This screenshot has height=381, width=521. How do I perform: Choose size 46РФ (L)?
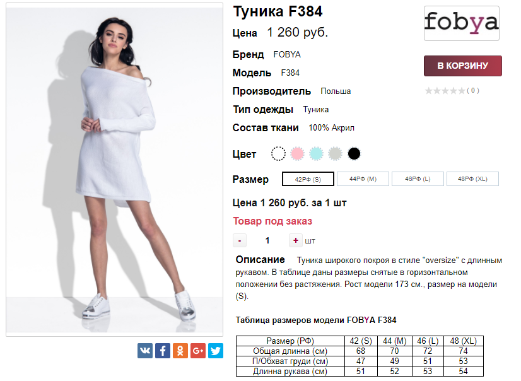pos(418,179)
